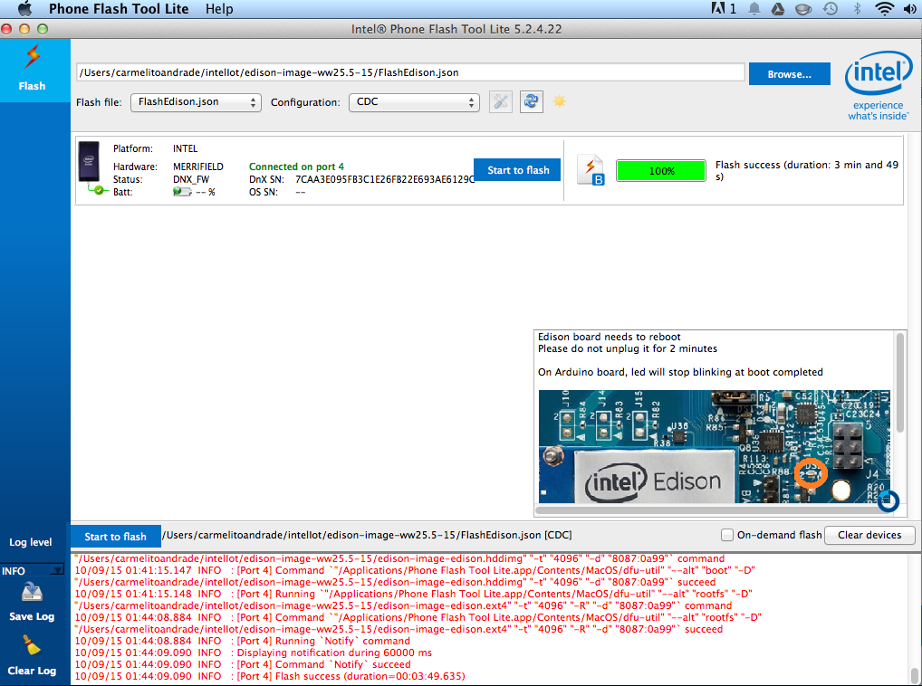Screen dimensions: 922x686
Task: Click the yellow sun icon
Action: (559, 101)
